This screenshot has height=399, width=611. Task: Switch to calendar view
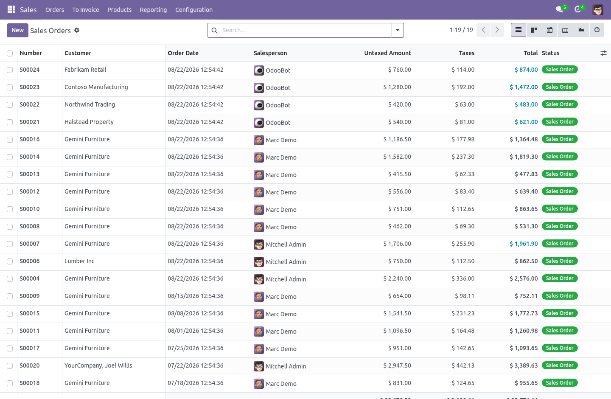[x=549, y=30]
